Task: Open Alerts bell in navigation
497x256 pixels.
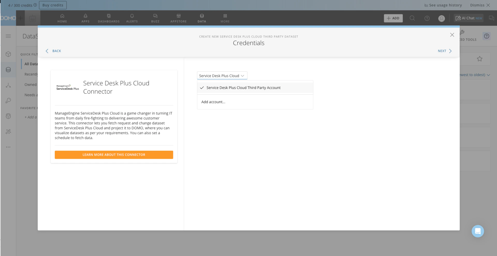Action: 132,18
